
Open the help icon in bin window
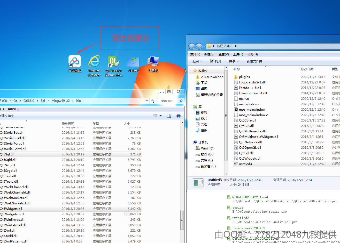(178, 116)
